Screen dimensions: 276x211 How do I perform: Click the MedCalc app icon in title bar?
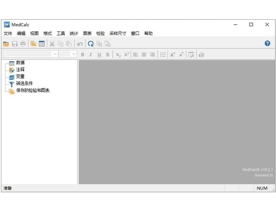[7, 25]
